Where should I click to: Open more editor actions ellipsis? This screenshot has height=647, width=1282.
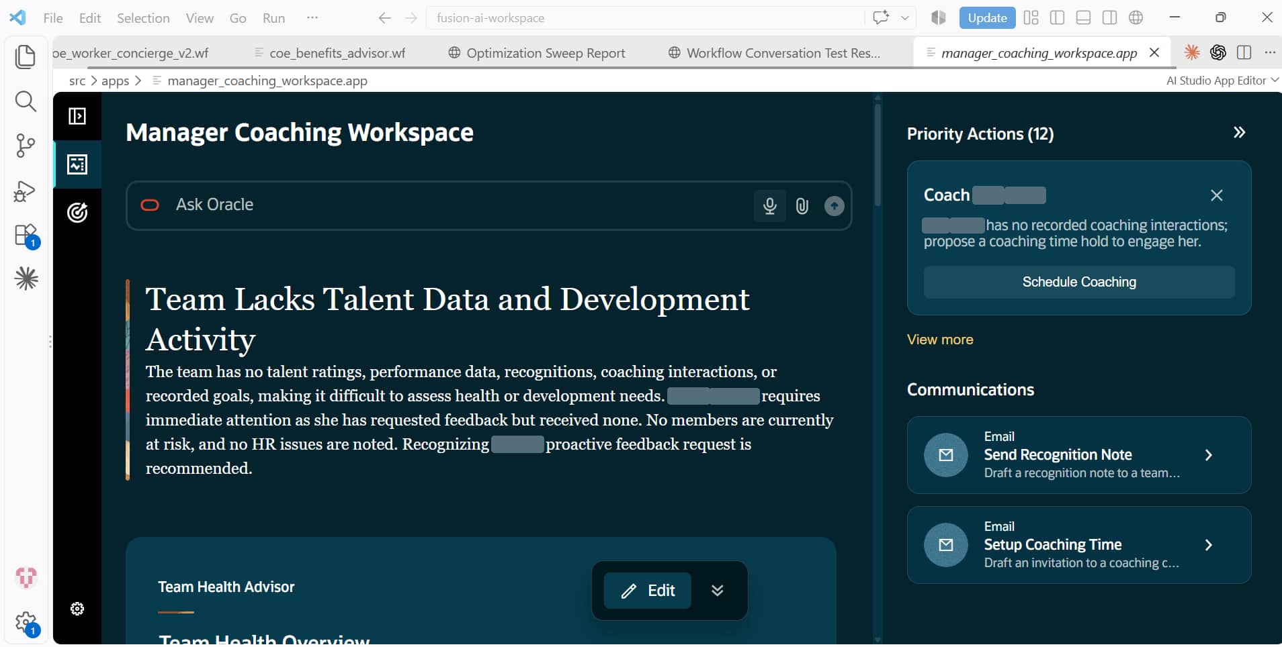pos(1269,52)
